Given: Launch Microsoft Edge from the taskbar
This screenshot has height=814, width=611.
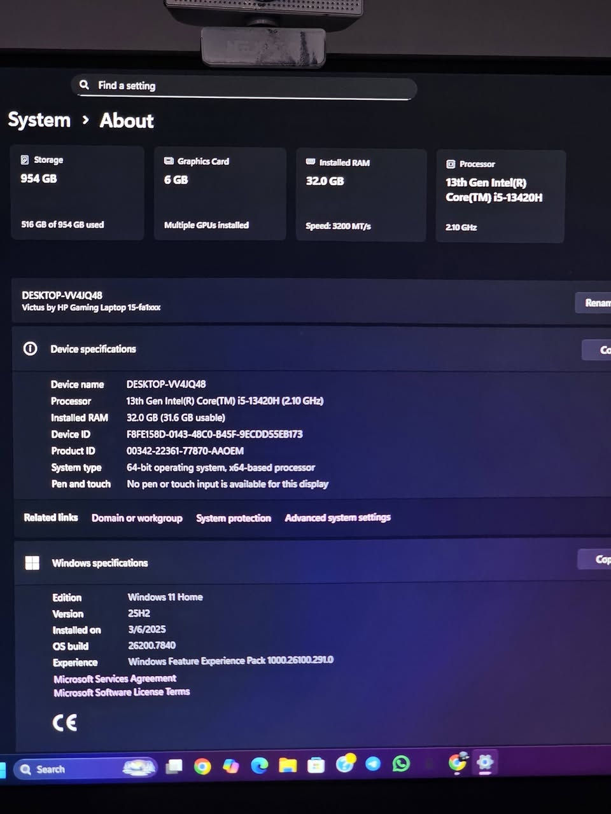Looking at the screenshot, I should (x=259, y=766).
